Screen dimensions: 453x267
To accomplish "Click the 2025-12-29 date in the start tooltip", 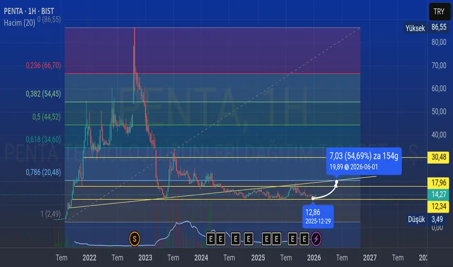I will click(x=318, y=221).
